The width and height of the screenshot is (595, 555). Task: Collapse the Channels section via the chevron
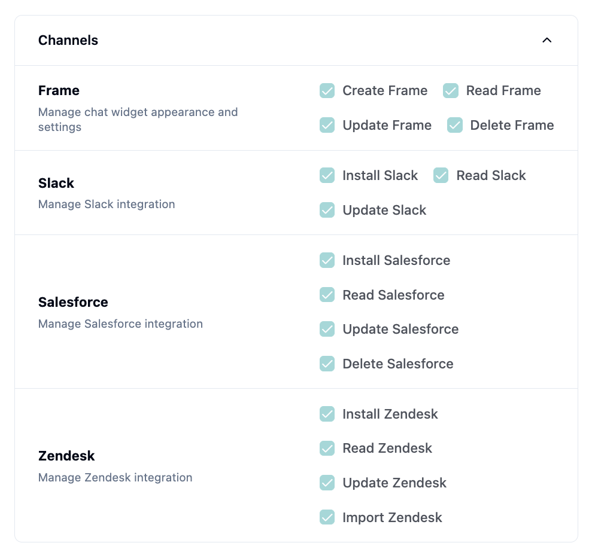pyautogui.click(x=547, y=40)
